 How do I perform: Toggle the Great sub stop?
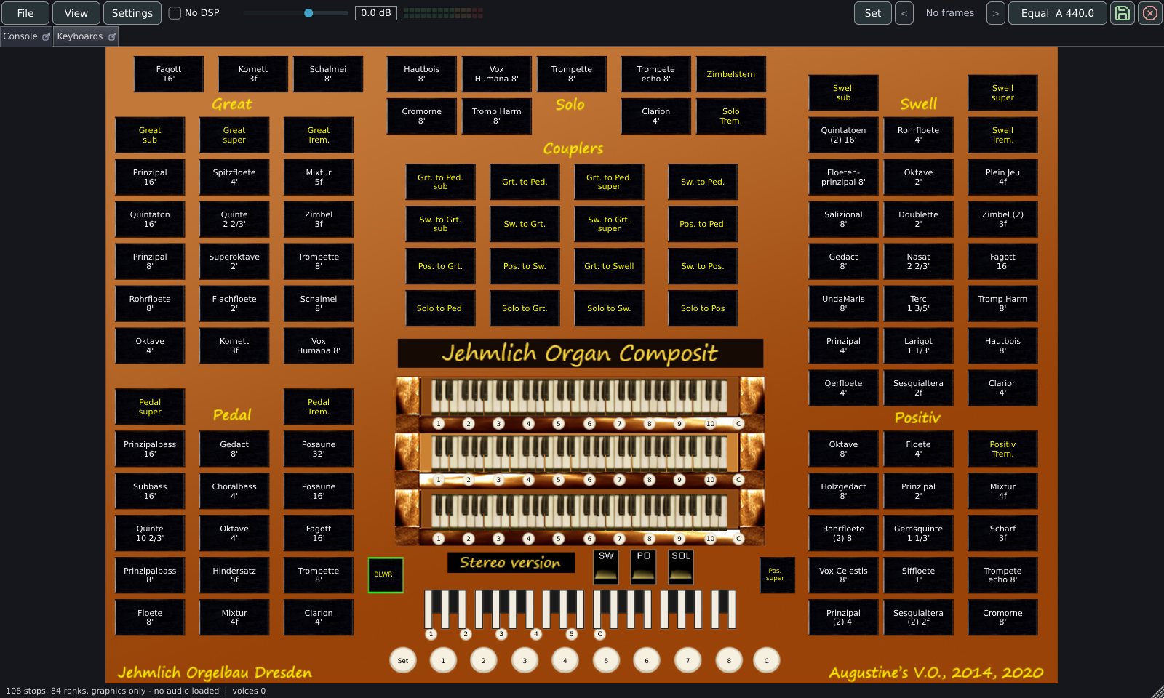pos(150,135)
